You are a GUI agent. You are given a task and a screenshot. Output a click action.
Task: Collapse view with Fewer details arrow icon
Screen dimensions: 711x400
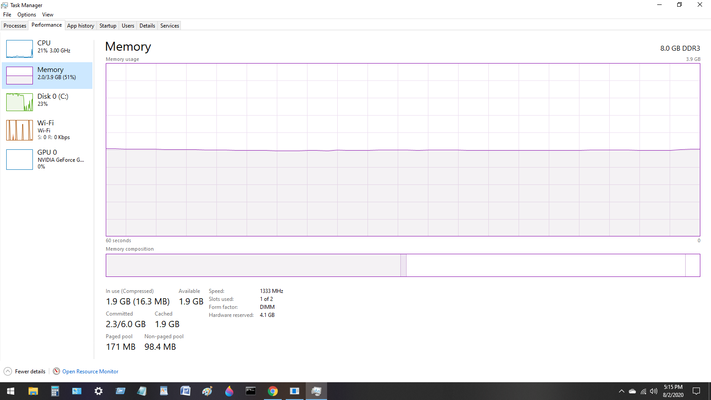point(8,372)
